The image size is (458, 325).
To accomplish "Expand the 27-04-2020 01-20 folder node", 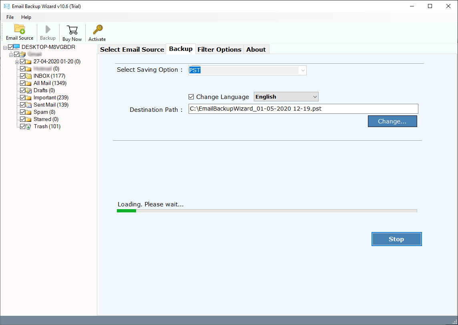I will (x=17, y=62).
